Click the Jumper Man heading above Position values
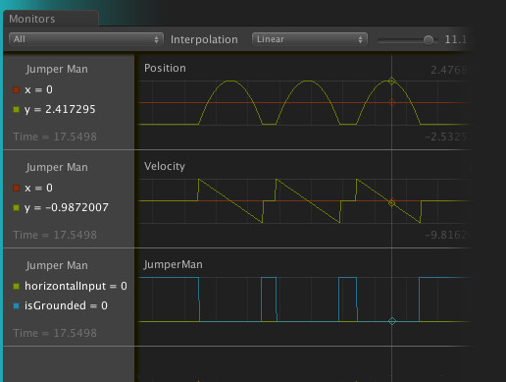The image size is (506, 382). coord(57,69)
